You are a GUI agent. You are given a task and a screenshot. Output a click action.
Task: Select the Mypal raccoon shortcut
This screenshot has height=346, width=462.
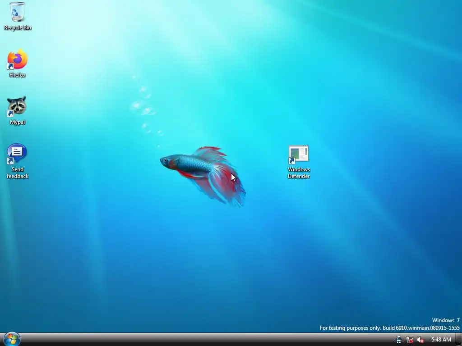(17, 111)
